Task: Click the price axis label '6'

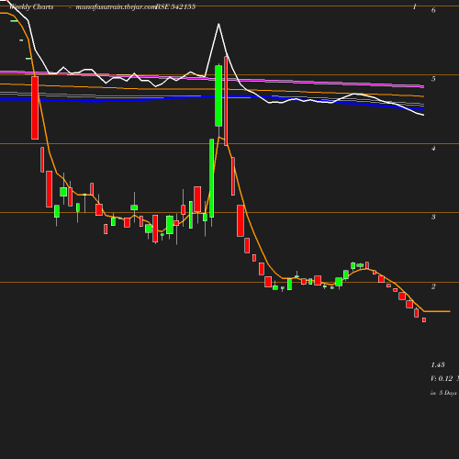Action: click(433, 10)
